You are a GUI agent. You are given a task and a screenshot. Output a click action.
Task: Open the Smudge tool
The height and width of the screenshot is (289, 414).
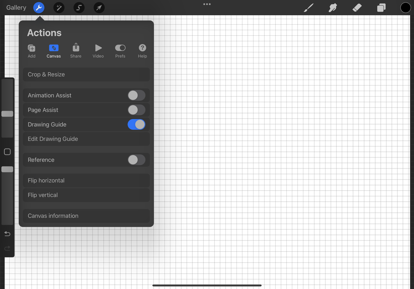pyautogui.click(x=333, y=7)
